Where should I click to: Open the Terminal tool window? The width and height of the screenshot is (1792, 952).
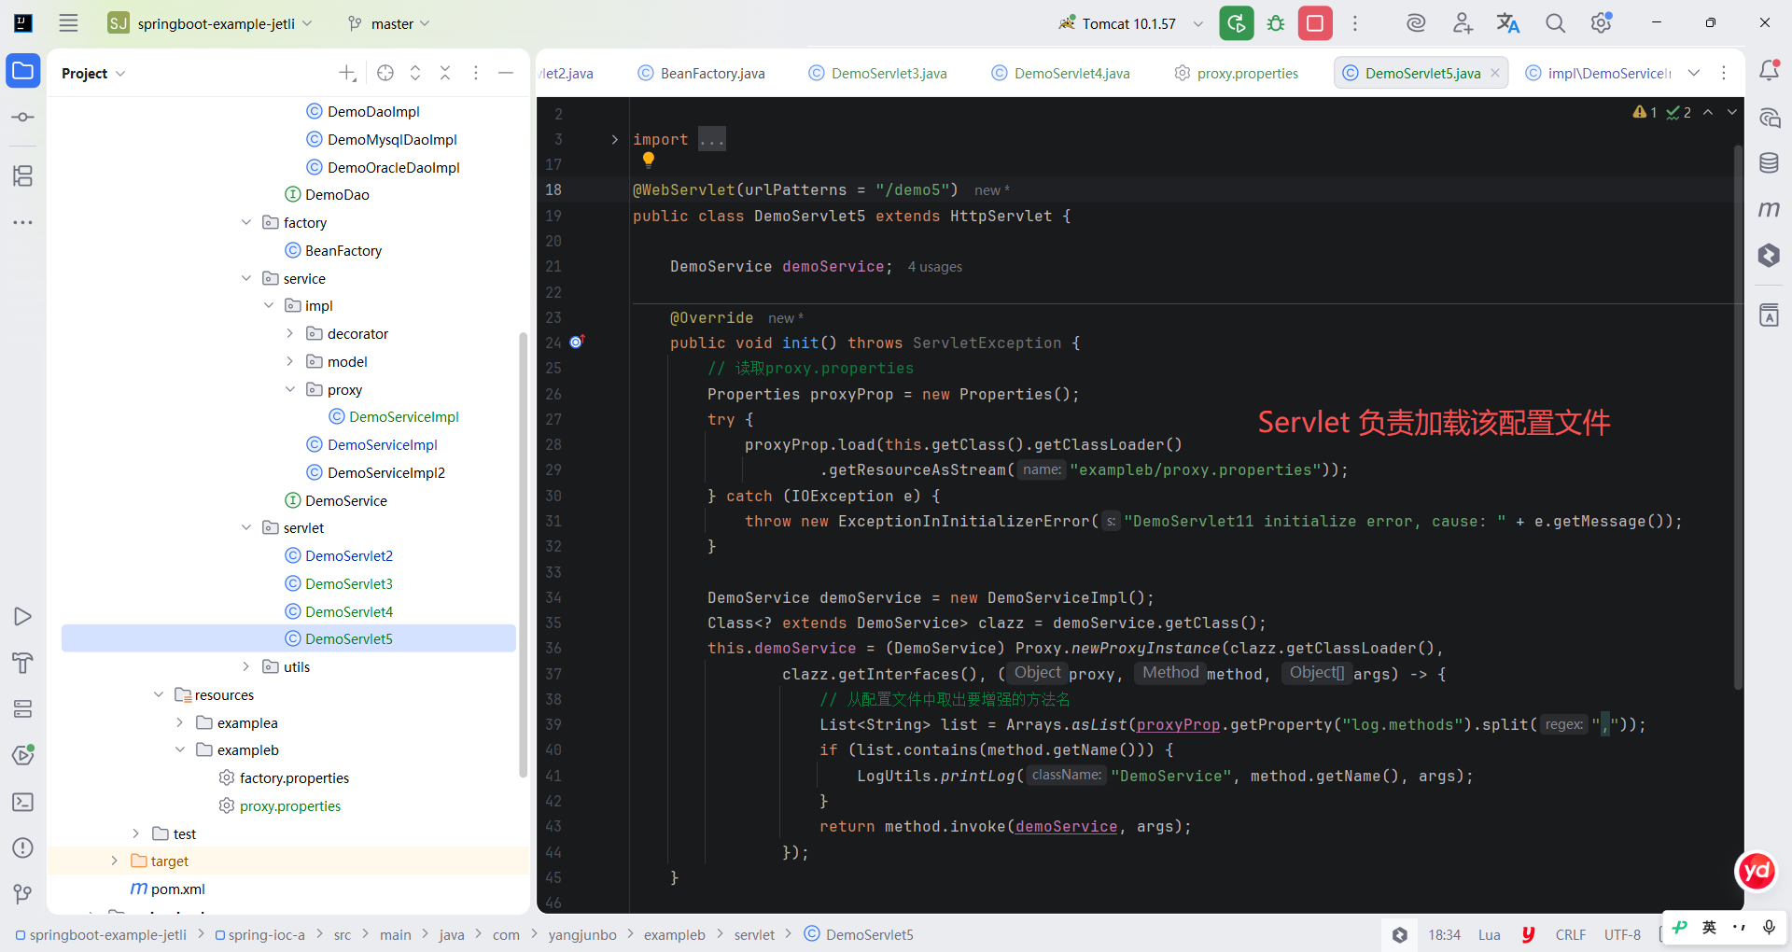coord(23,802)
